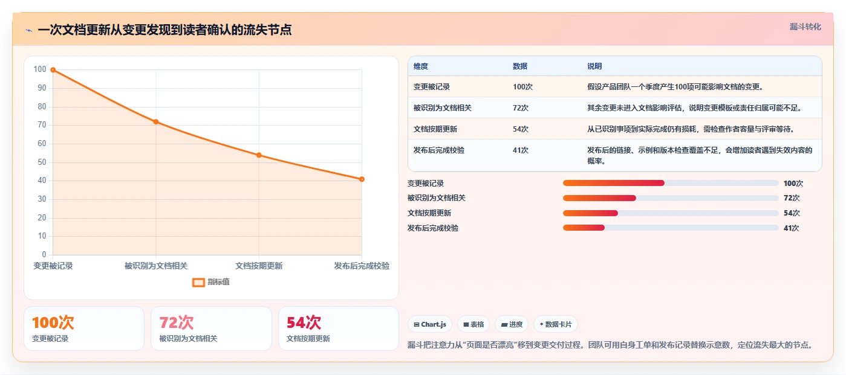This screenshot has width=846, height=375.
Task: Click table cell 41次 in the table
Action: 521,150
